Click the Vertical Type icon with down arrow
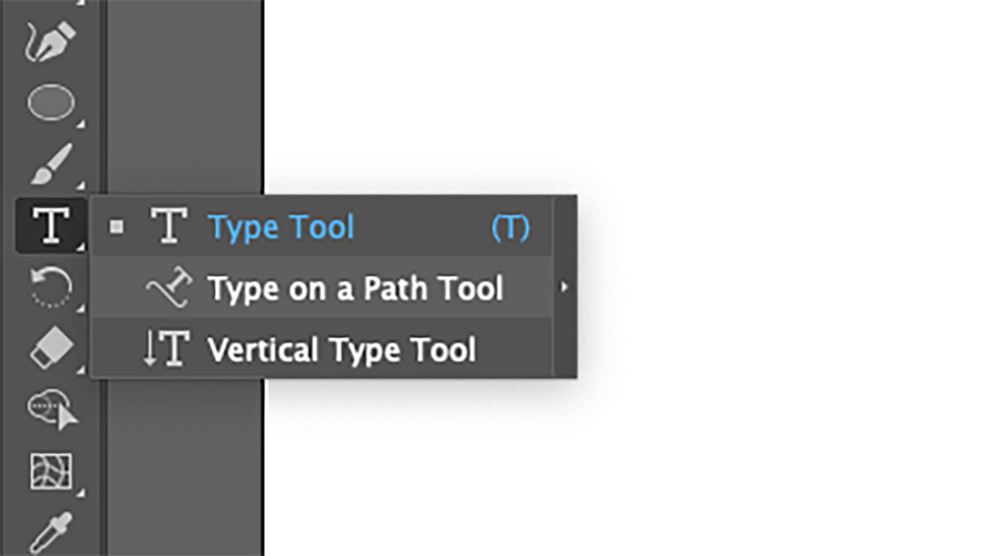The width and height of the screenshot is (988, 556). click(x=166, y=350)
